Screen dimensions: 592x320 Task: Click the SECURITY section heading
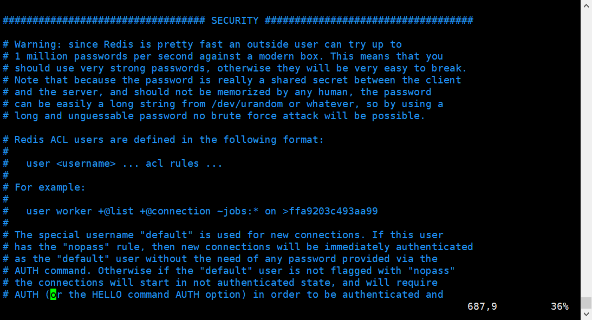(x=235, y=21)
